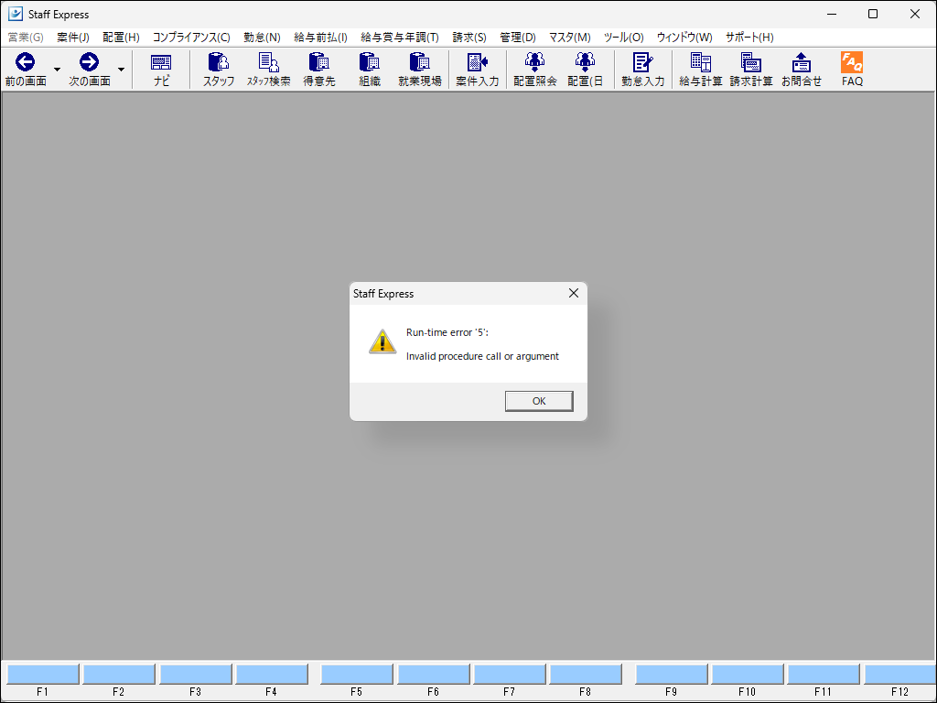Open the ウィンドウ(W) menu

point(684,37)
